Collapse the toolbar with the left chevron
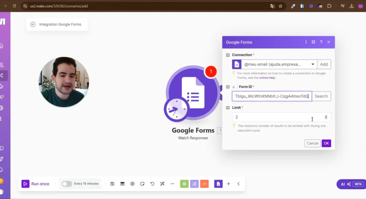 238,184
